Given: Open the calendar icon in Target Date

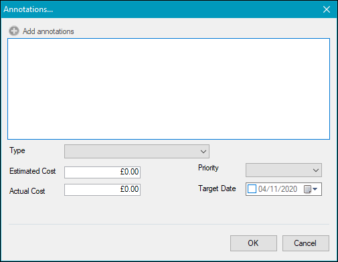Looking at the screenshot, I should pos(307,189).
